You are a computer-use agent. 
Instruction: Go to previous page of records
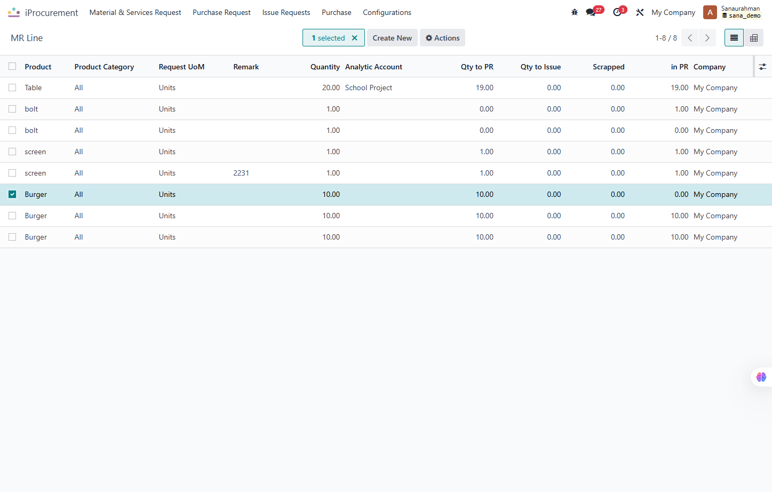pyautogui.click(x=690, y=38)
